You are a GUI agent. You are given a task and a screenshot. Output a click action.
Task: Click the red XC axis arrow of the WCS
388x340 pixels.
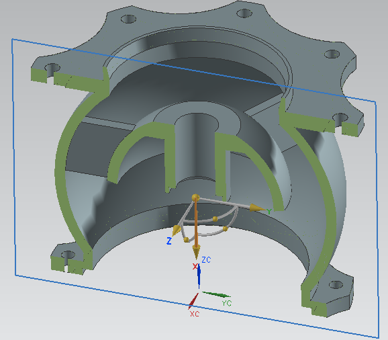coord(193,301)
